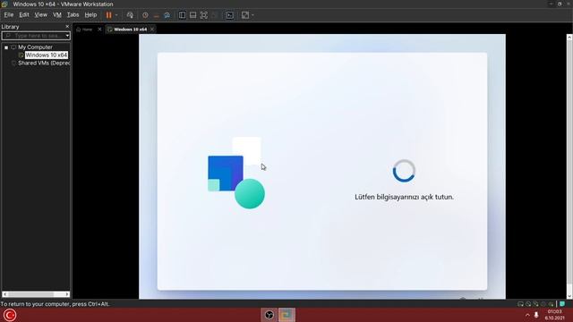The height and width of the screenshot is (322, 573).
Task: Show hidden system tray icons chevron
Action: pyautogui.click(x=527, y=315)
